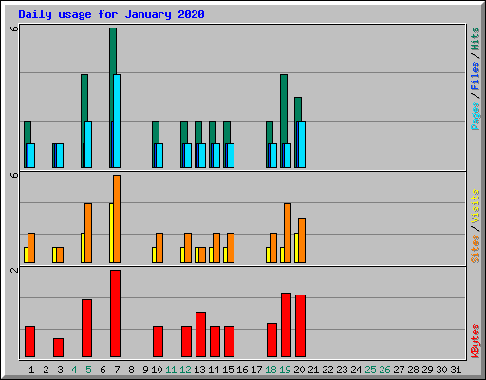The image size is (486, 380).
Task: Click the yellow Visits bar for day 5
Action: 83,248
